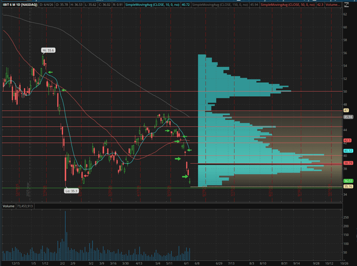The height and width of the screenshot is (266, 357).
Task: Click the 9/14 date on the time axis
Action: [296, 264]
